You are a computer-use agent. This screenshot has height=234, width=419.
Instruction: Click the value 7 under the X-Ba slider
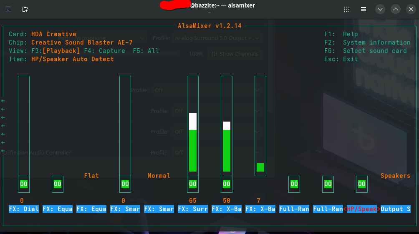pyautogui.click(x=258, y=200)
